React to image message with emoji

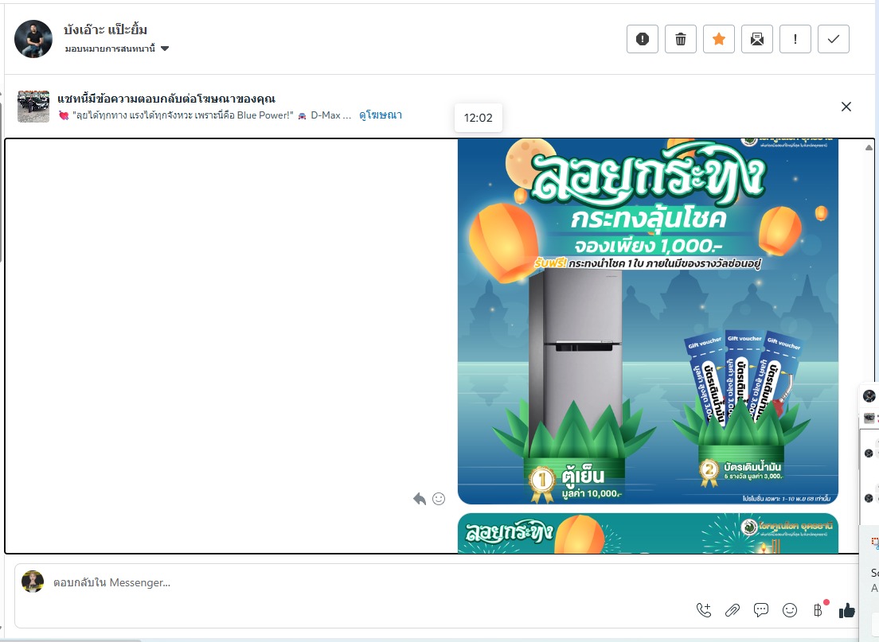[439, 499]
